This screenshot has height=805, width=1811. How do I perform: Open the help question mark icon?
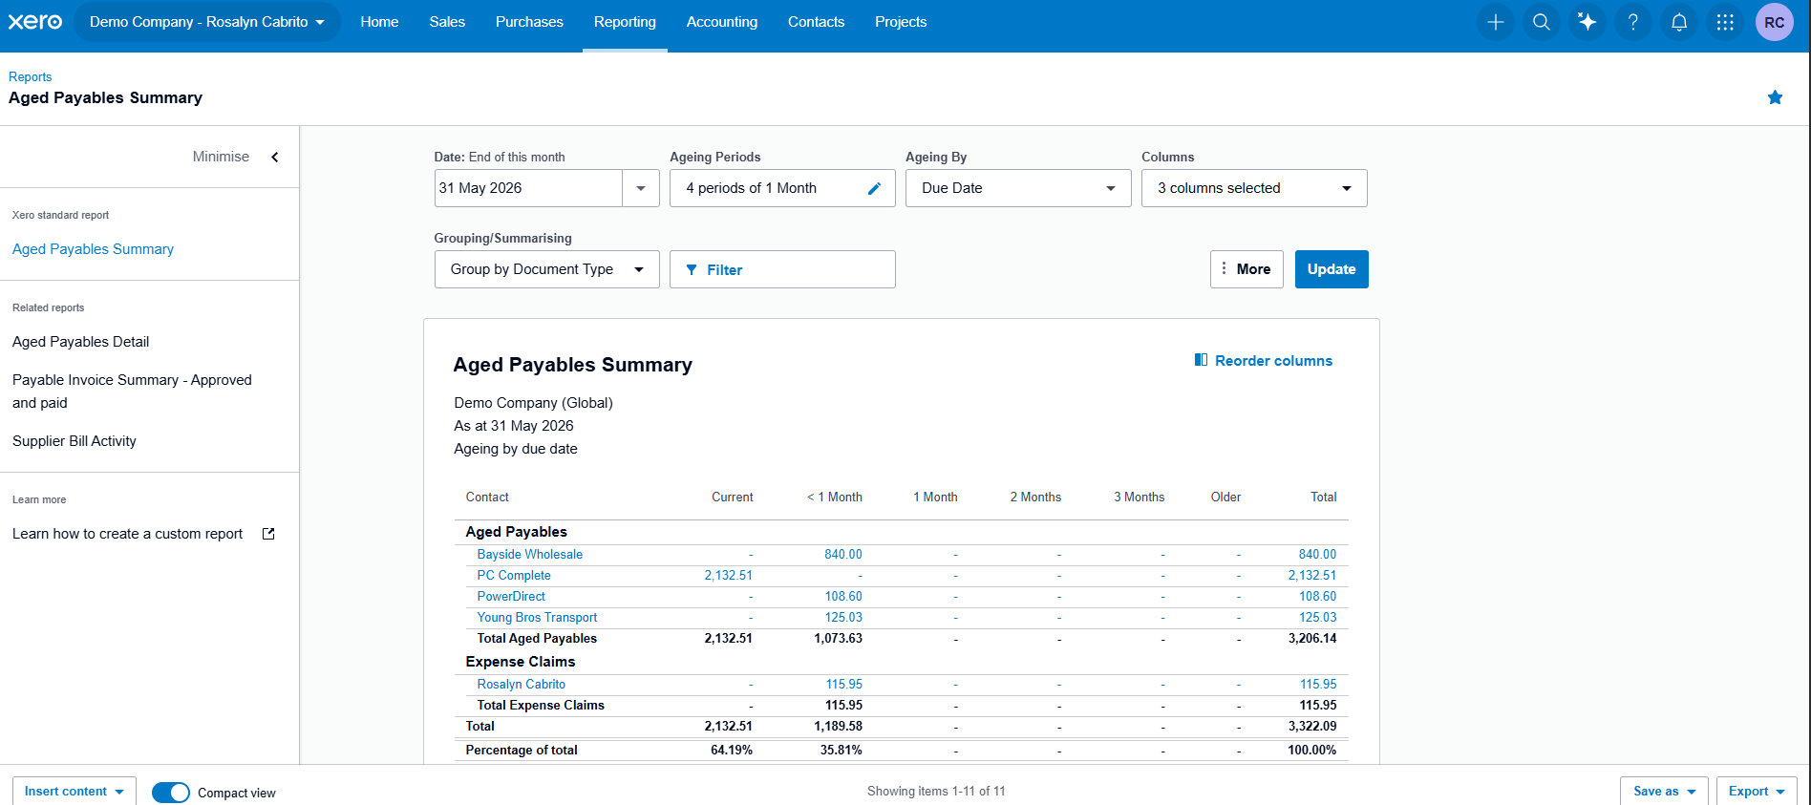click(1633, 22)
